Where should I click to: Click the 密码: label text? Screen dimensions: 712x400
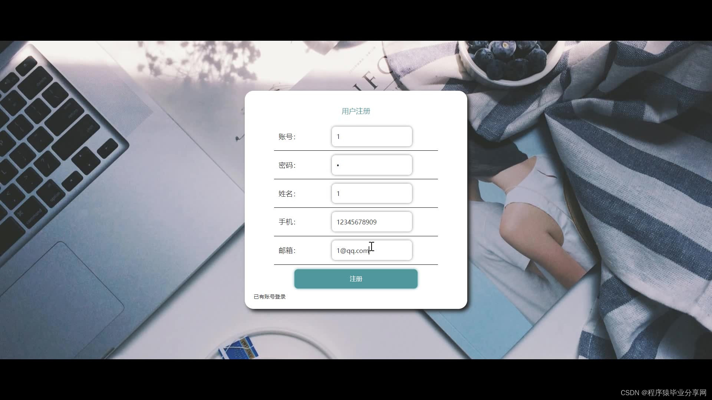pos(287,165)
